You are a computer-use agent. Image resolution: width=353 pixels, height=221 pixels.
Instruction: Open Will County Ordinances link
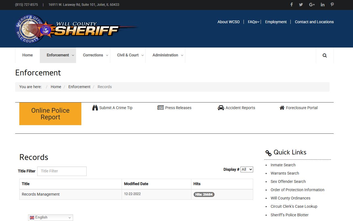[x=290, y=198]
